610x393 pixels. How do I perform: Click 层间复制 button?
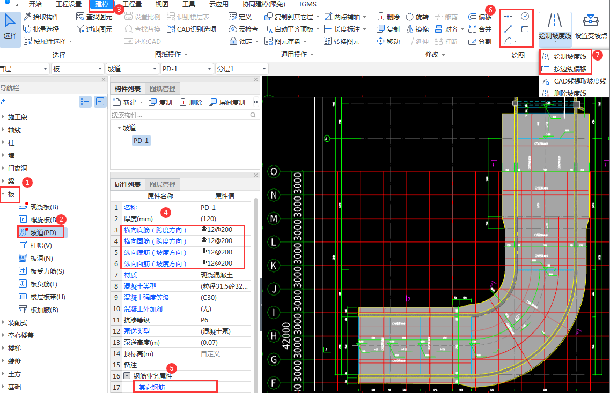pyautogui.click(x=227, y=102)
